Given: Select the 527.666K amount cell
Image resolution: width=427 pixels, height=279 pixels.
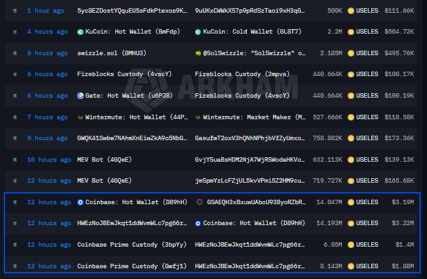Looking at the screenshot, I should (x=328, y=117).
